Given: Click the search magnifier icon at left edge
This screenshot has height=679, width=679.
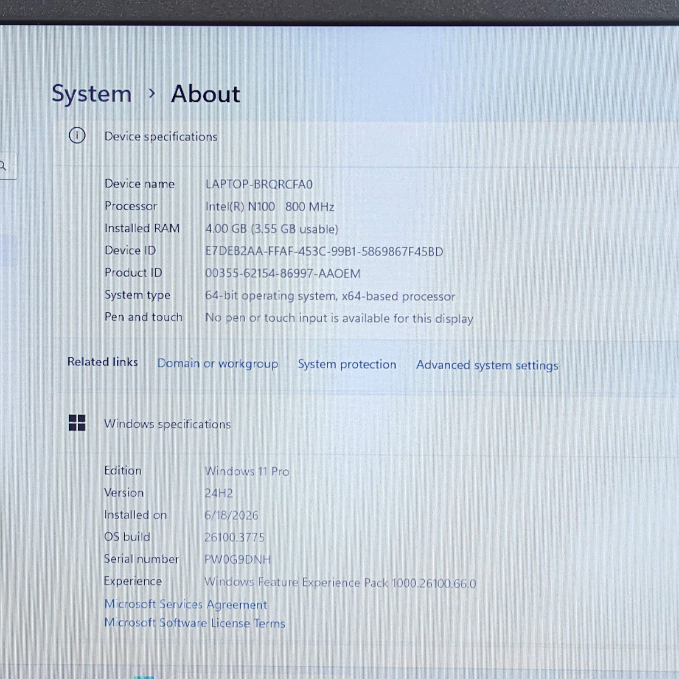Looking at the screenshot, I should point(3,166).
